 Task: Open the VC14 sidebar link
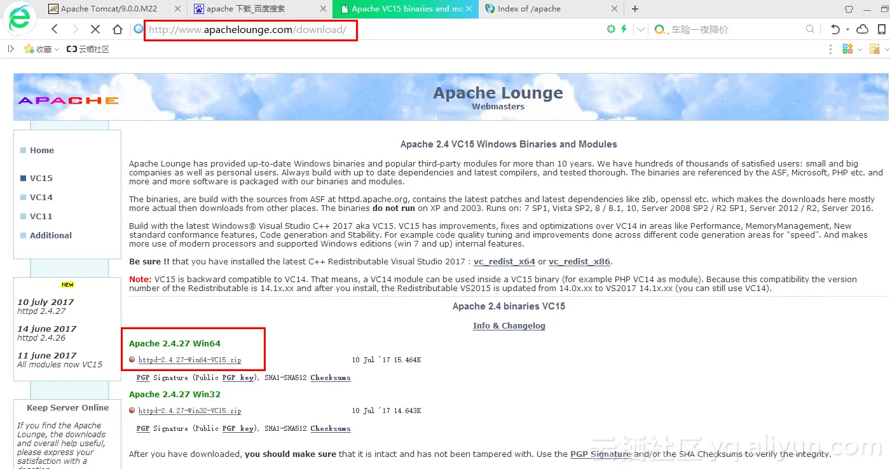[x=41, y=198]
